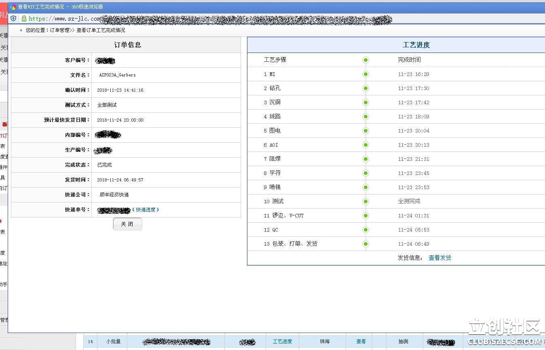545x350 pixels.
Task: Click the green status dot for 线路 step
Action: 365,117
